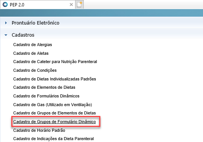Viewport: 203px width, 142px height.
Task: Open Cadastro de Alergias
Action: (x=32, y=45)
